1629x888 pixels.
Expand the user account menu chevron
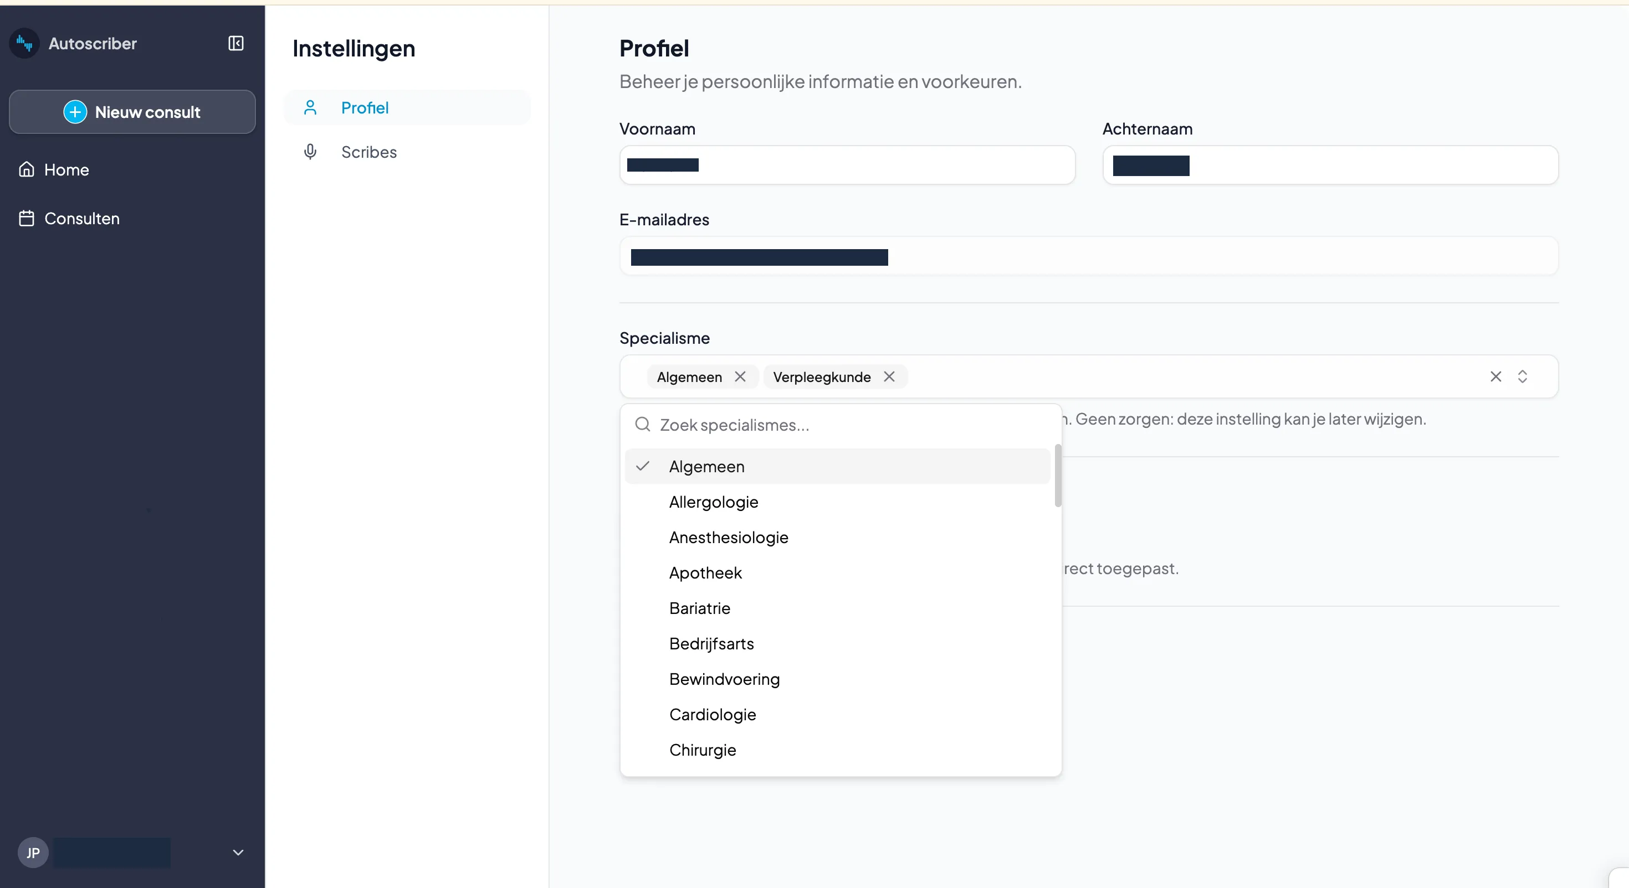[x=238, y=853]
